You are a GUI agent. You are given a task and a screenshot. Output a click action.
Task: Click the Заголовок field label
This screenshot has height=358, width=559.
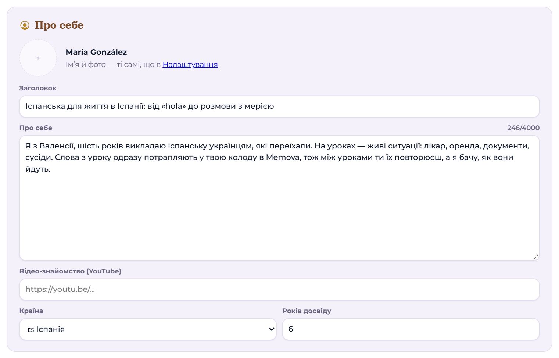pyautogui.click(x=38, y=88)
